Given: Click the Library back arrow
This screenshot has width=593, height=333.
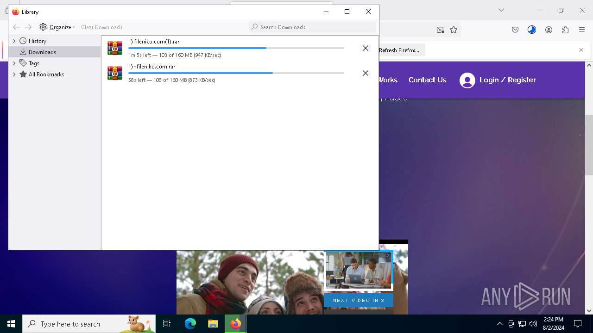Looking at the screenshot, I should [16, 27].
